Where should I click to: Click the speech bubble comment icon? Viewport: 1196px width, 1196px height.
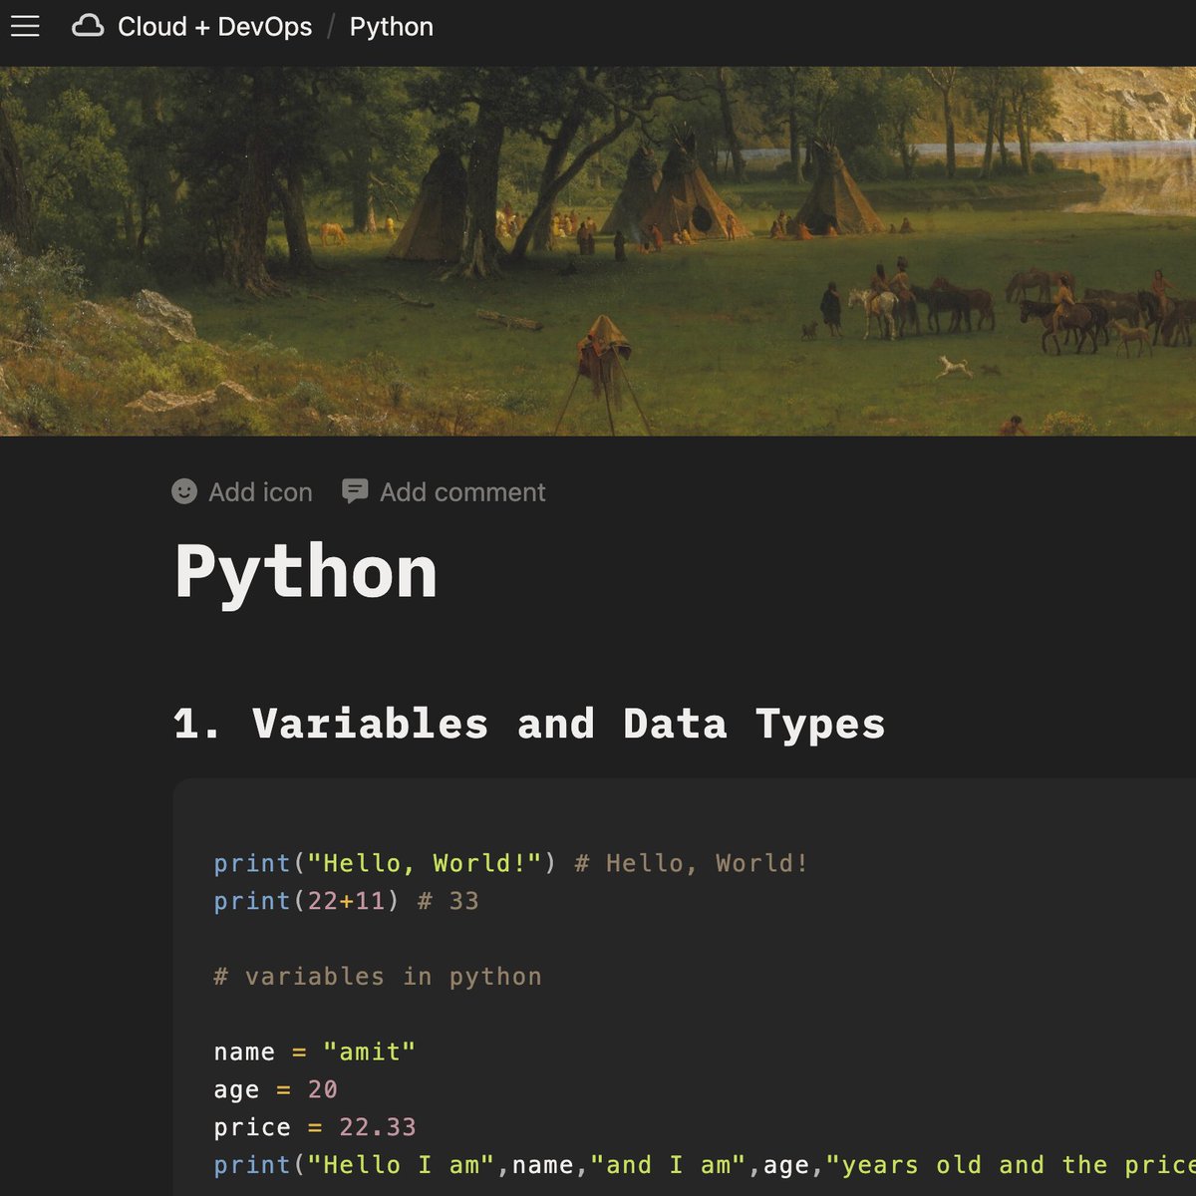point(355,491)
